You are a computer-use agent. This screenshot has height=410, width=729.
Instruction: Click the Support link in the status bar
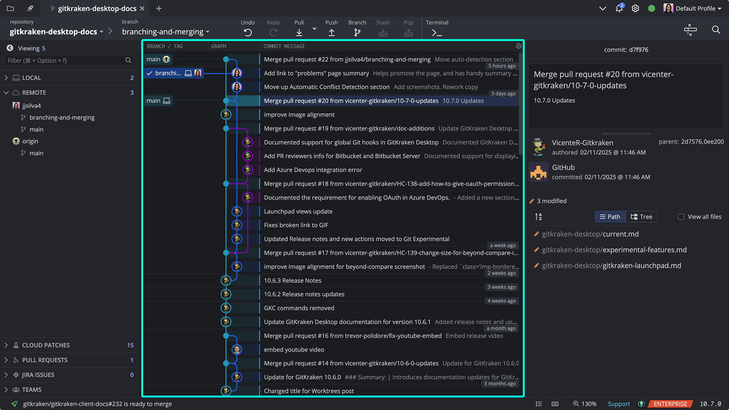tap(619, 404)
